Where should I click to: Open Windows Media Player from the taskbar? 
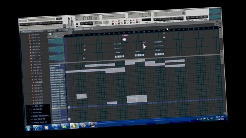[46, 128]
